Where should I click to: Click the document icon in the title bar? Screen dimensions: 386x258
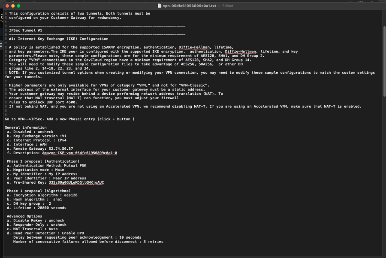(x=159, y=6)
